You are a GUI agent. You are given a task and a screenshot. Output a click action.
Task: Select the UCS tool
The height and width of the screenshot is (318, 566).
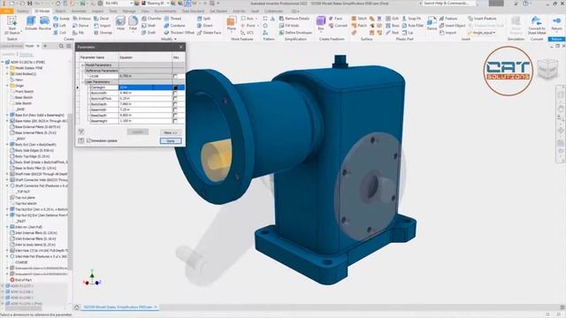247,33
